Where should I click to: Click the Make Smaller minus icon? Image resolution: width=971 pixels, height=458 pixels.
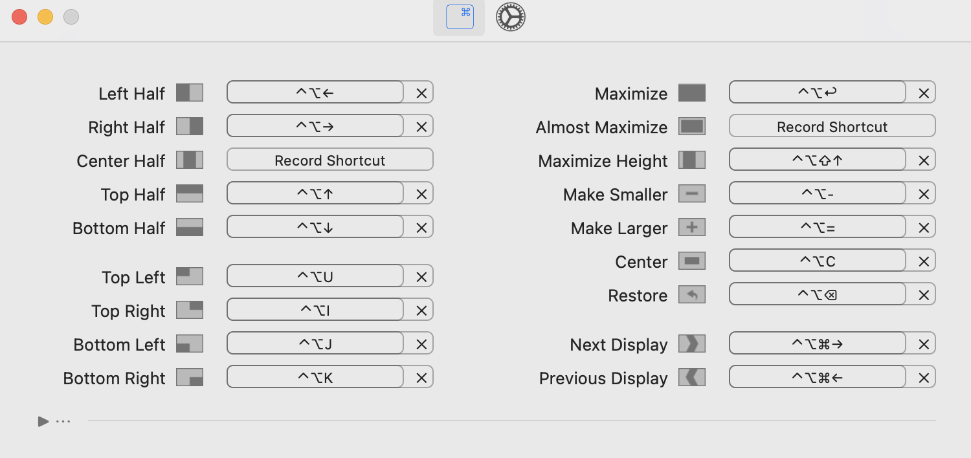tap(692, 193)
